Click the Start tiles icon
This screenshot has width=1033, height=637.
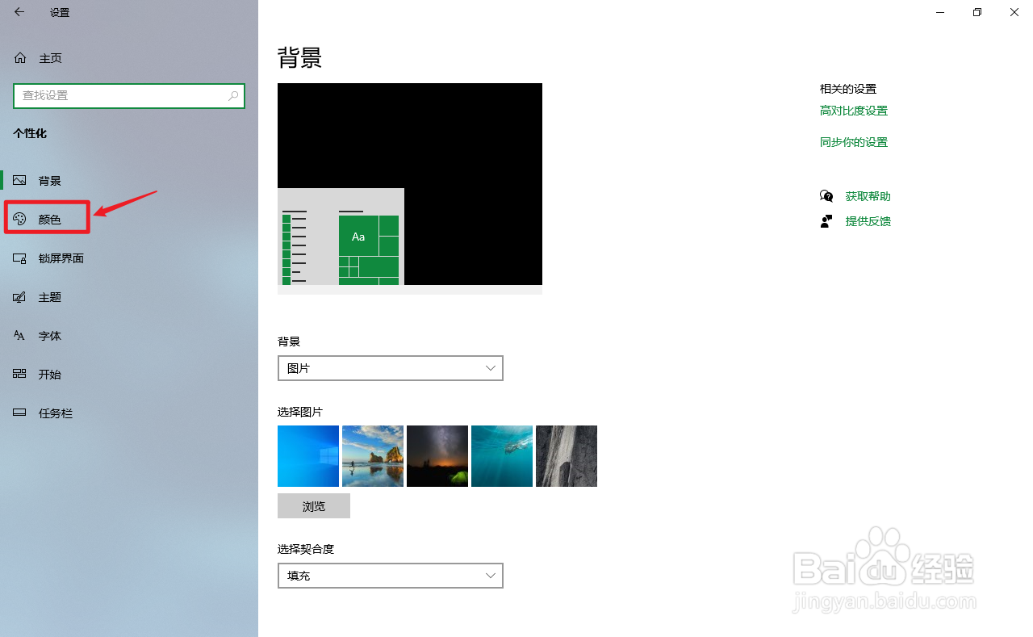[20, 374]
